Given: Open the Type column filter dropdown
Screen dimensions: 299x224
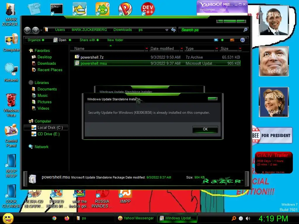Looking at the screenshot, I should [x=217, y=49].
